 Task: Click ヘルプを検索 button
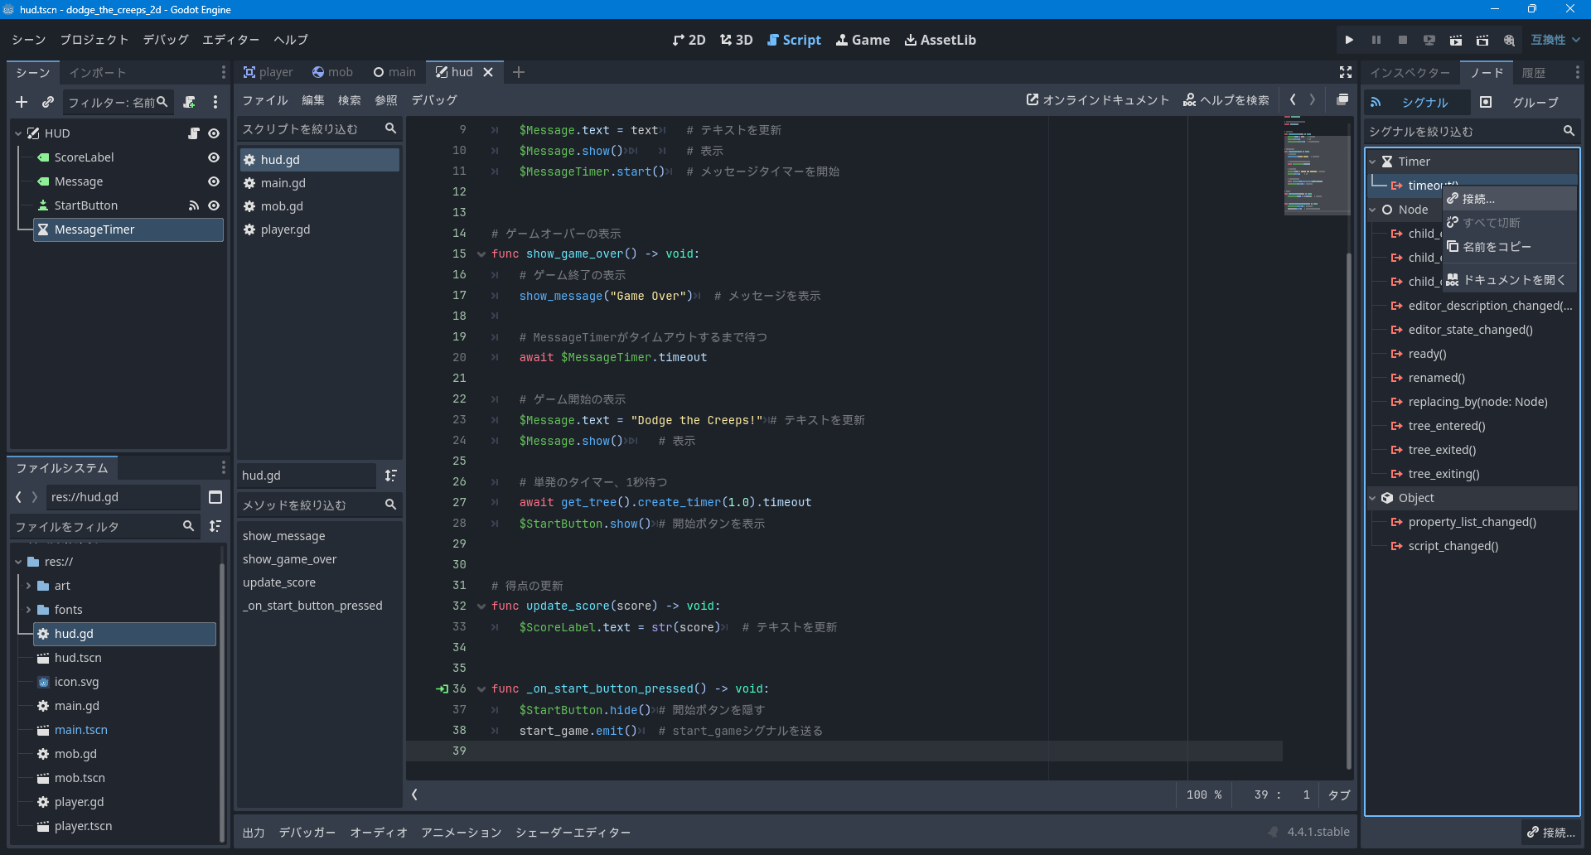click(1226, 100)
